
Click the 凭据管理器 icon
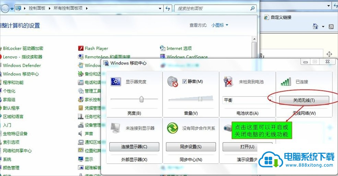point(81,108)
